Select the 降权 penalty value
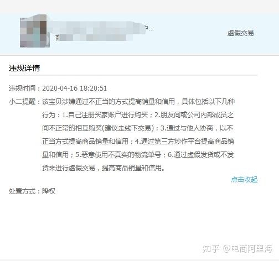Image resolution: width=279 pixels, height=261 pixels. 49,191
